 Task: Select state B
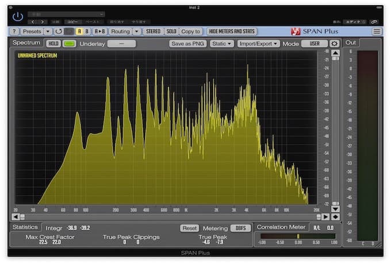click(87, 32)
